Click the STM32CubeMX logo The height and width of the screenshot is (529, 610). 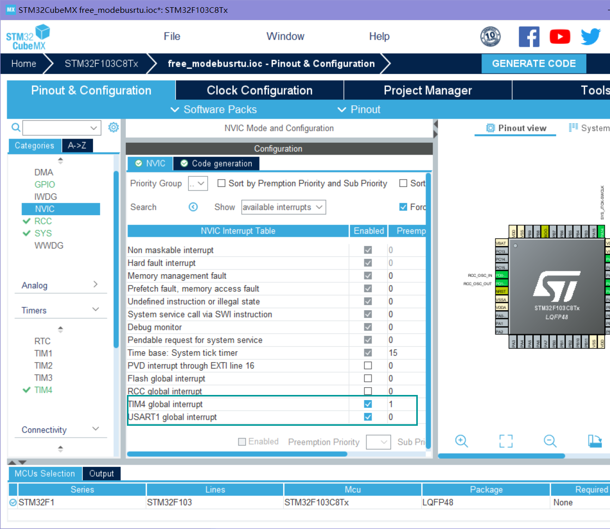(28, 37)
